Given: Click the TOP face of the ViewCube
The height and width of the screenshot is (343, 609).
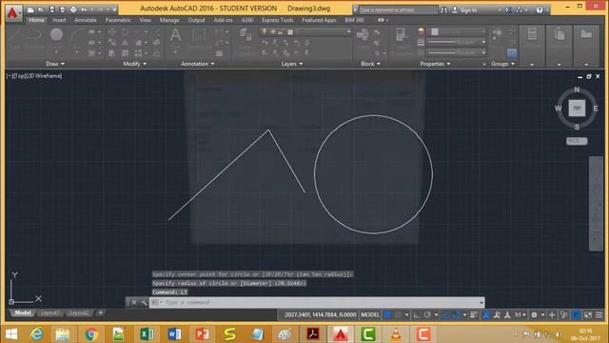Looking at the screenshot, I should pos(577,108).
